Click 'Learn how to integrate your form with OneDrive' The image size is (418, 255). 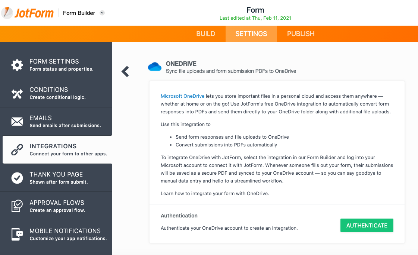(x=215, y=193)
